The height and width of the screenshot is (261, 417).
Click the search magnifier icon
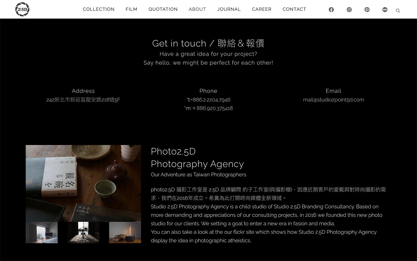398,11
